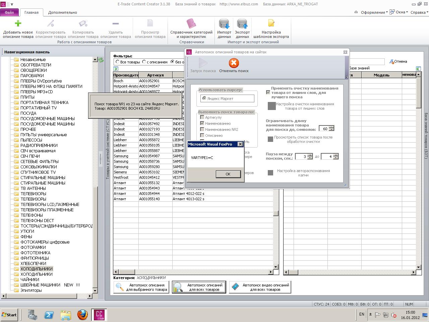Click the Просмотр описания товара icon

[150, 23]
